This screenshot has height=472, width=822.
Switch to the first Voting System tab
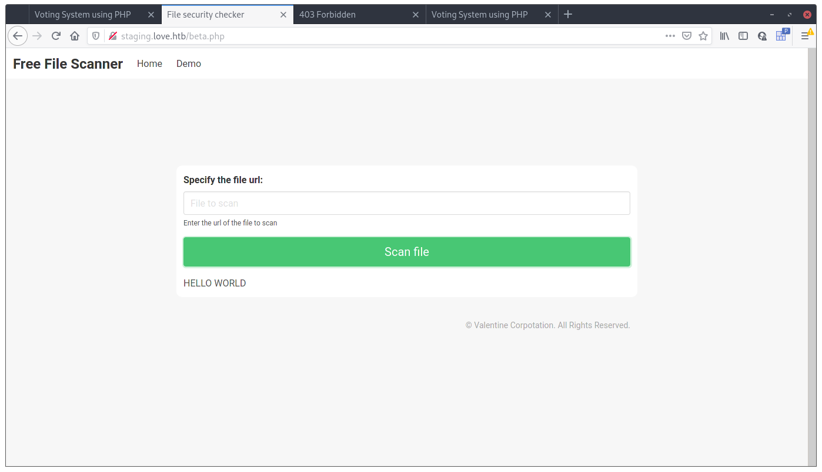tap(82, 14)
